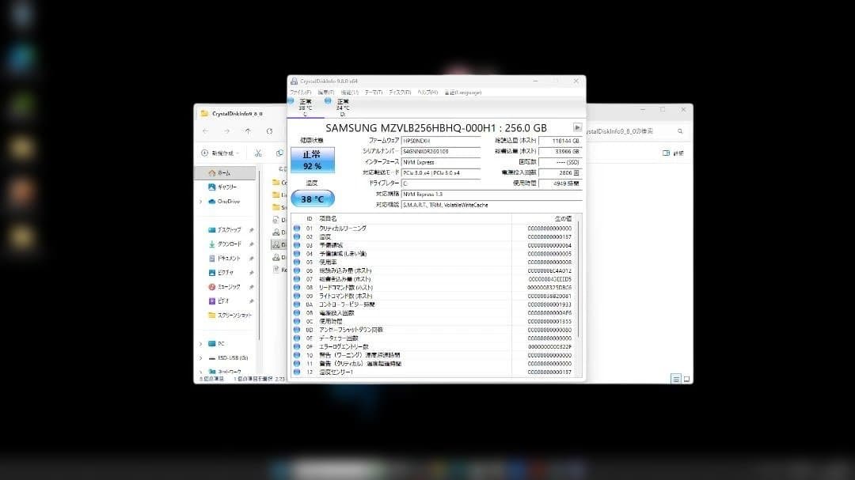Click the status orb for SMART ID 07
Screen dimensions: 855x480
pos(297,279)
